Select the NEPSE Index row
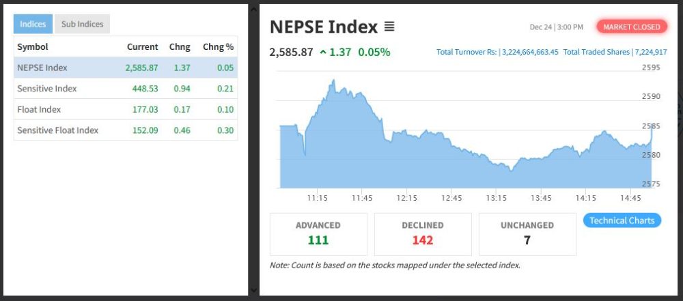 pos(126,68)
